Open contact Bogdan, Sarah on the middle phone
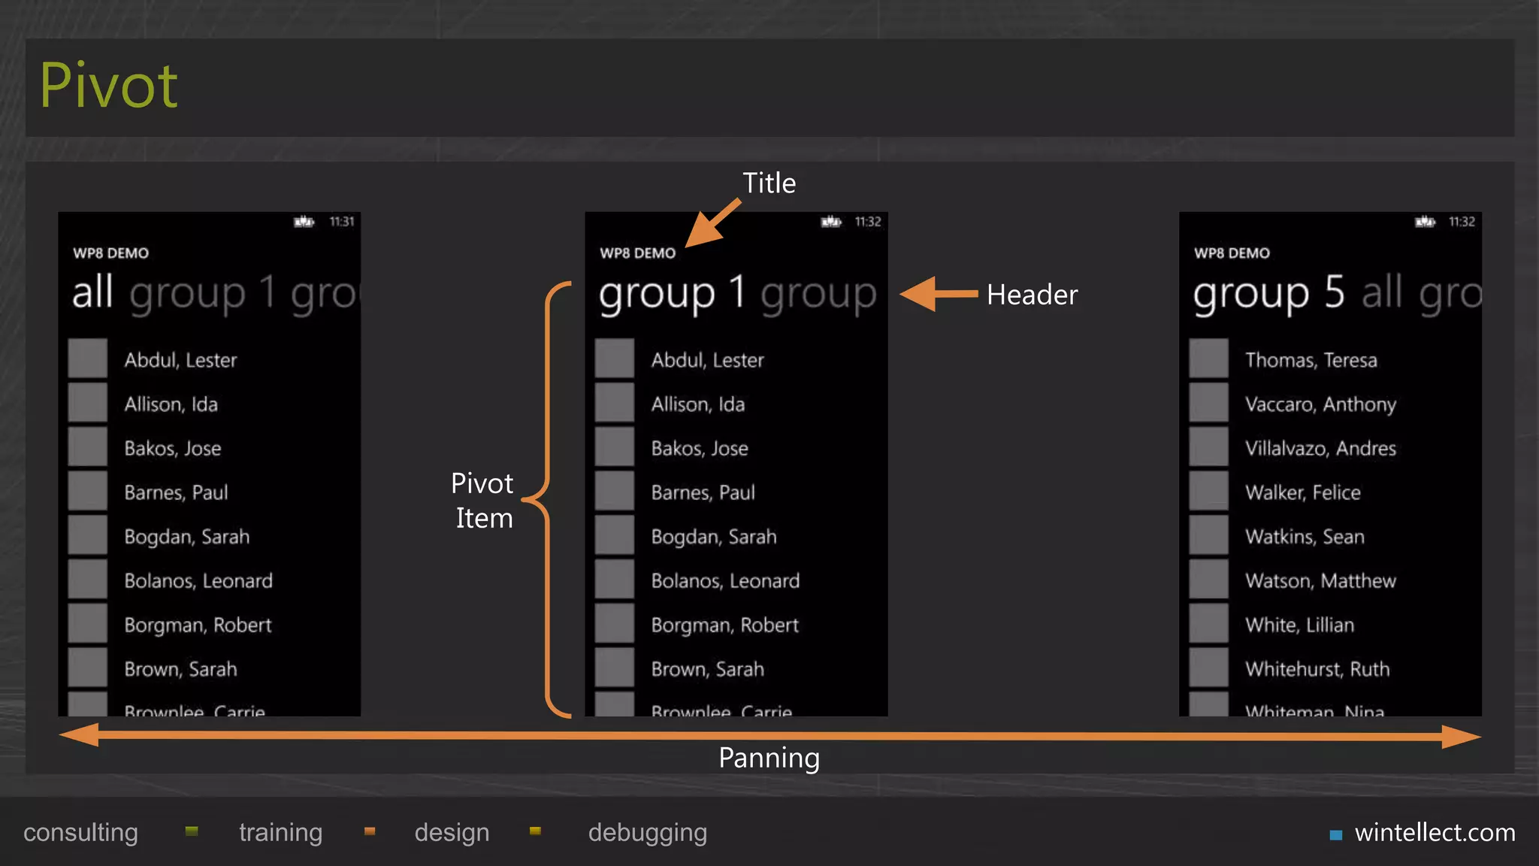This screenshot has width=1539, height=866. click(713, 537)
